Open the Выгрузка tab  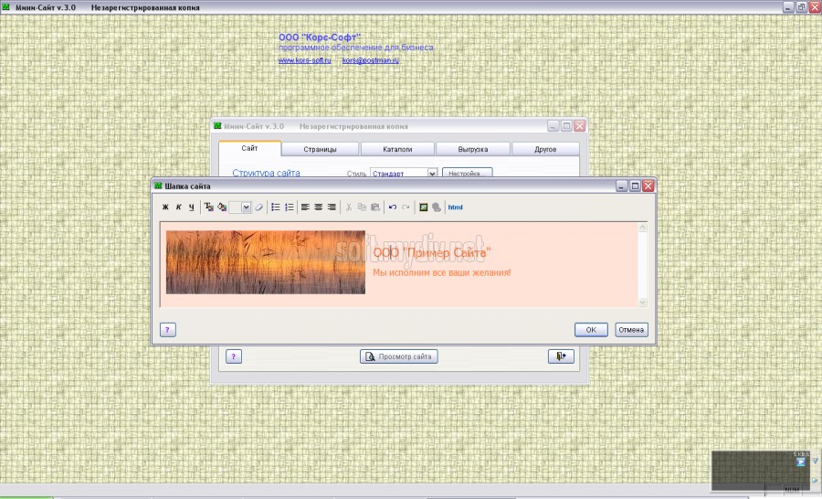point(472,150)
